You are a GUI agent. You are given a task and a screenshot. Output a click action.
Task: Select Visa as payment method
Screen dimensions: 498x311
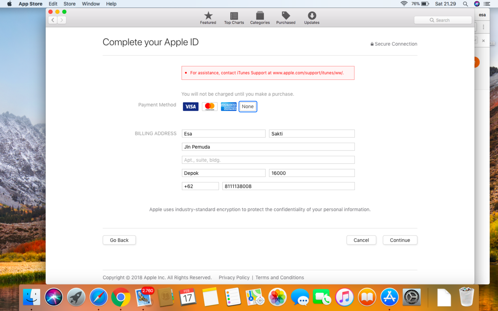(x=191, y=107)
